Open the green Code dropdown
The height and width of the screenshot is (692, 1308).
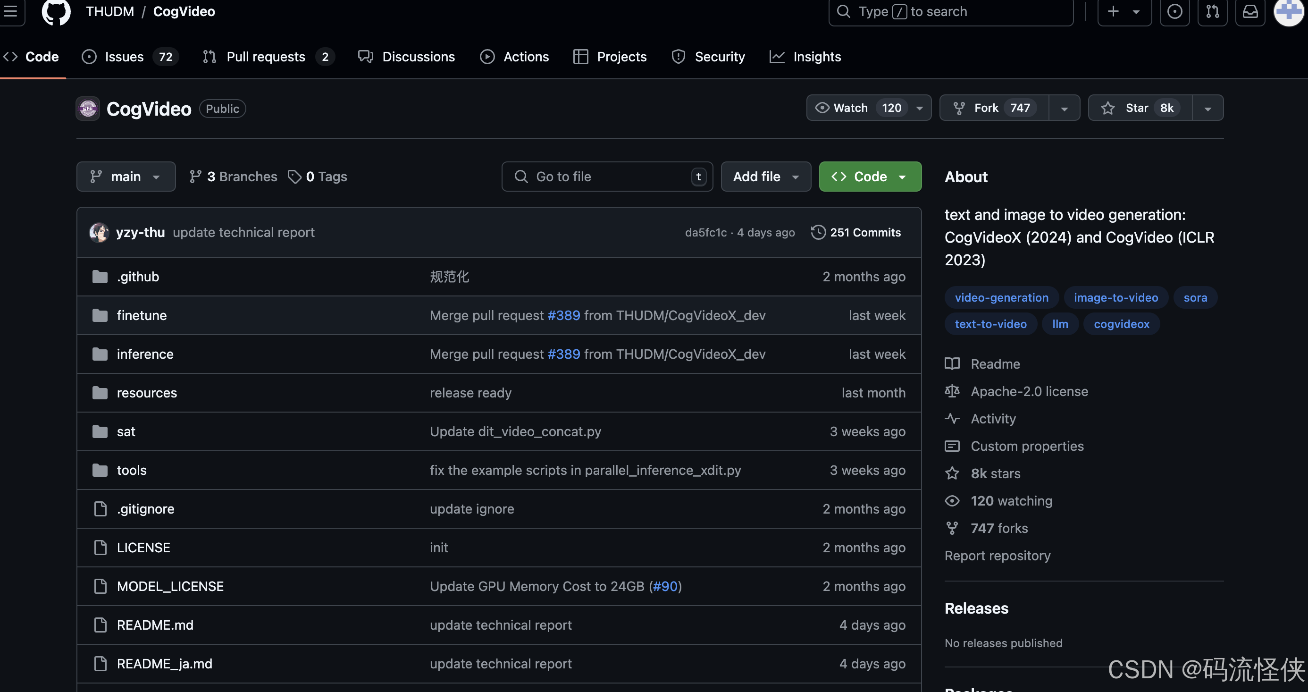click(x=870, y=176)
